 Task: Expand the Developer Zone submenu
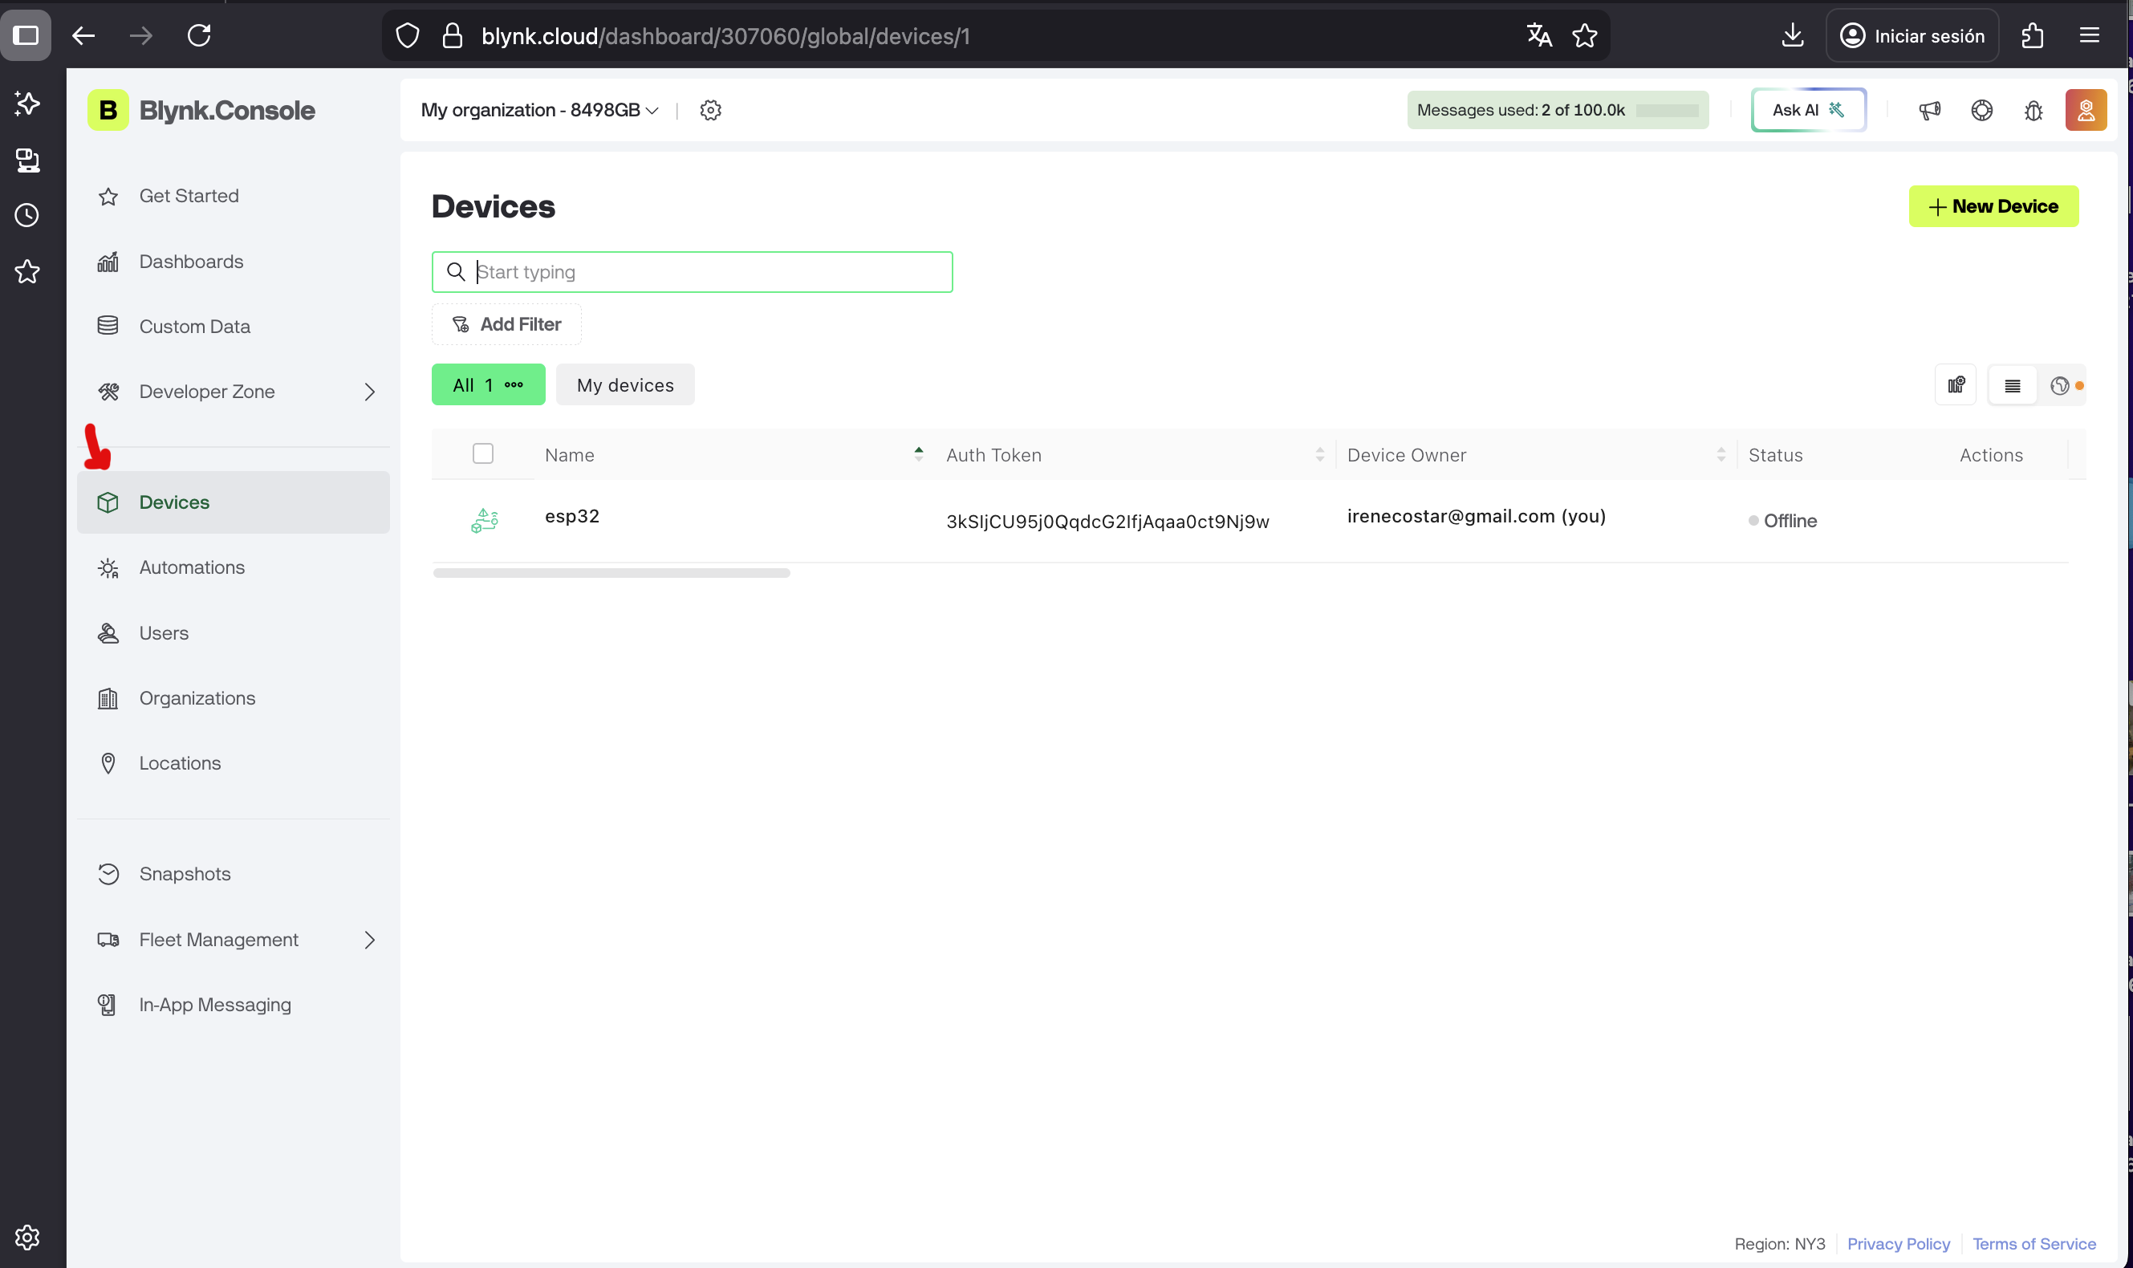[369, 392]
